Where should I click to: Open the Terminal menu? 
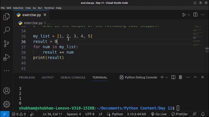pyautogui.click(x=49, y=8)
